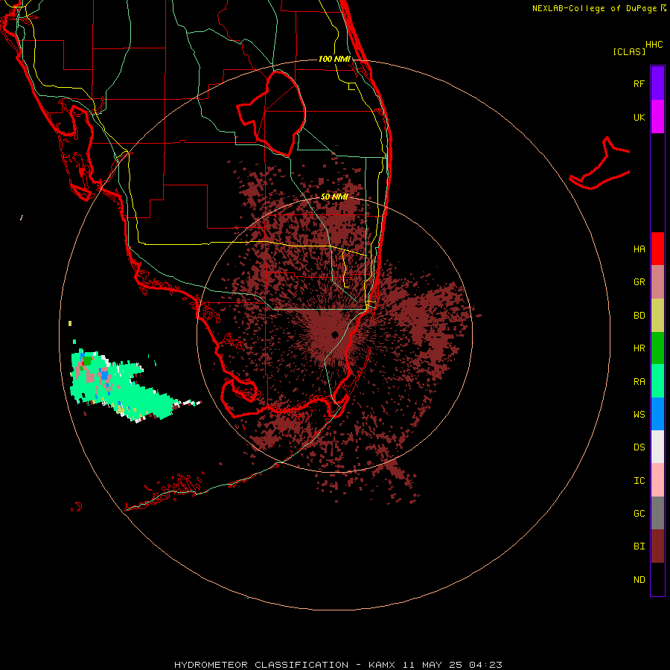The image size is (670, 670).
Task: Click the DS legend label
Action: coord(639,447)
